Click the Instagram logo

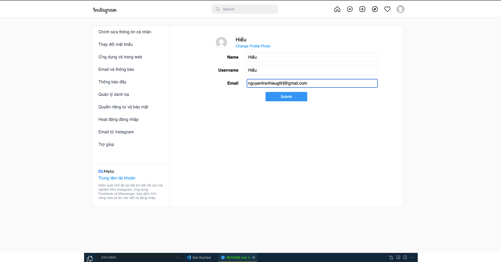[105, 10]
